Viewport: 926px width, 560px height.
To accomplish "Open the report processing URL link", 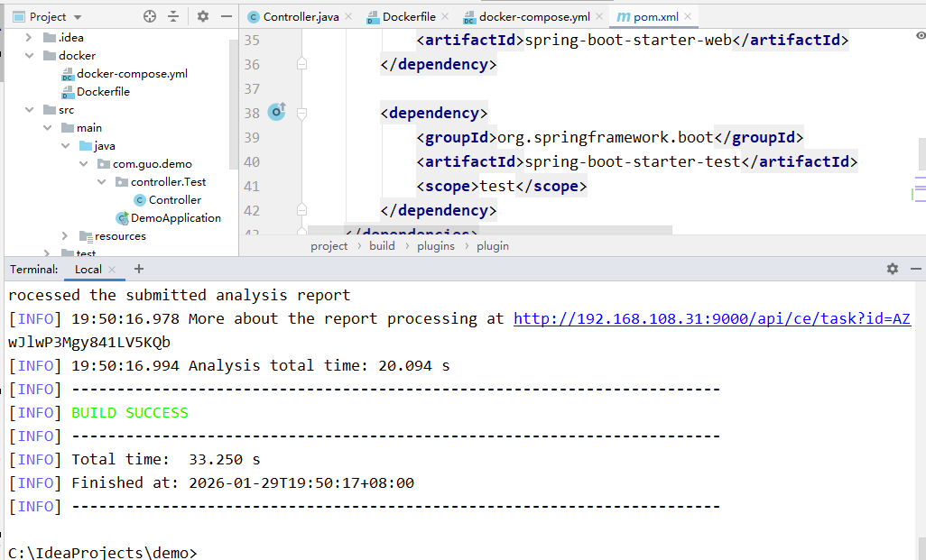I will click(711, 318).
